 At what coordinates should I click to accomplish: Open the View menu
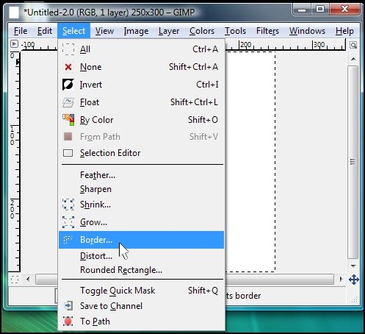(104, 31)
